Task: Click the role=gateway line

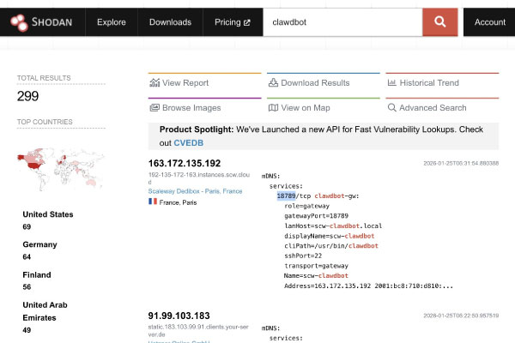Action: tap(306, 206)
